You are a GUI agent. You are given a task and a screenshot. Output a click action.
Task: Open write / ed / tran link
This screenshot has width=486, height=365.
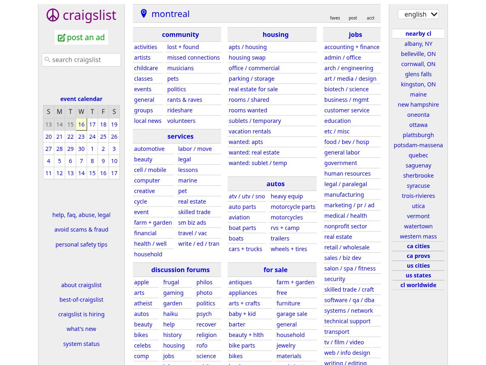[198, 244]
